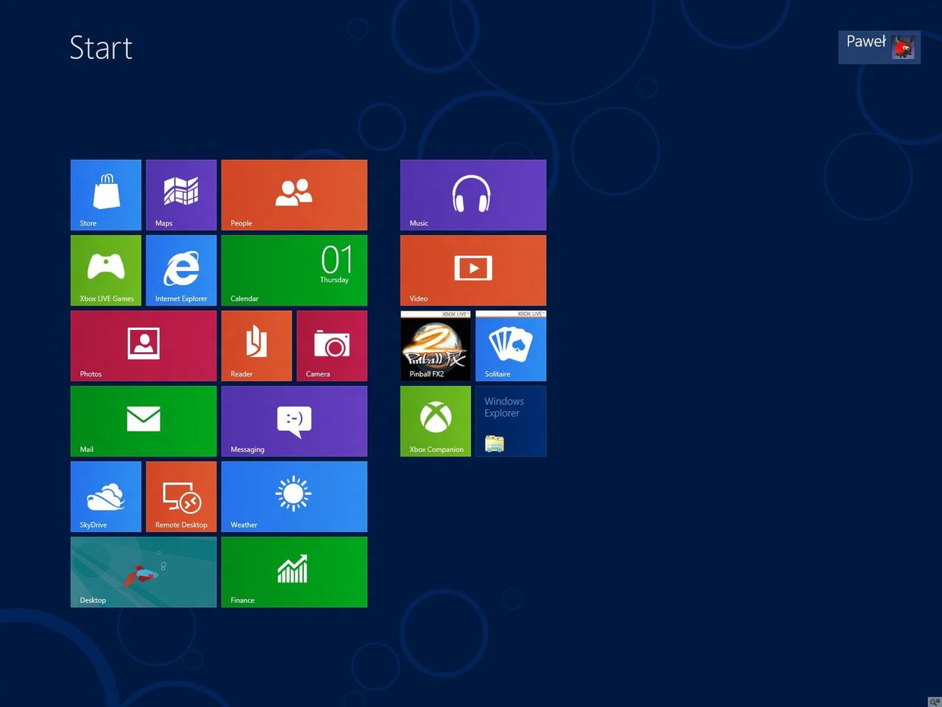Launch the Reader tile
Viewport: 942px width, 707px height.
tap(257, 346)
